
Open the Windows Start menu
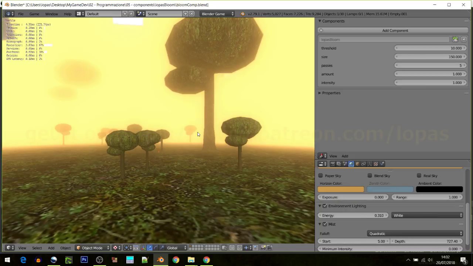pyautogui.click(x=7, y=260)
